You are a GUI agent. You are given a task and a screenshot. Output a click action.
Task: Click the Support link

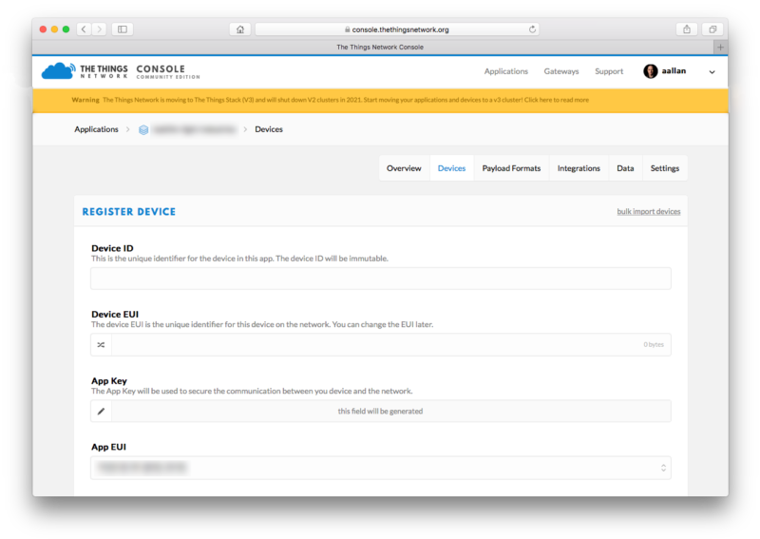coord(609,71)
